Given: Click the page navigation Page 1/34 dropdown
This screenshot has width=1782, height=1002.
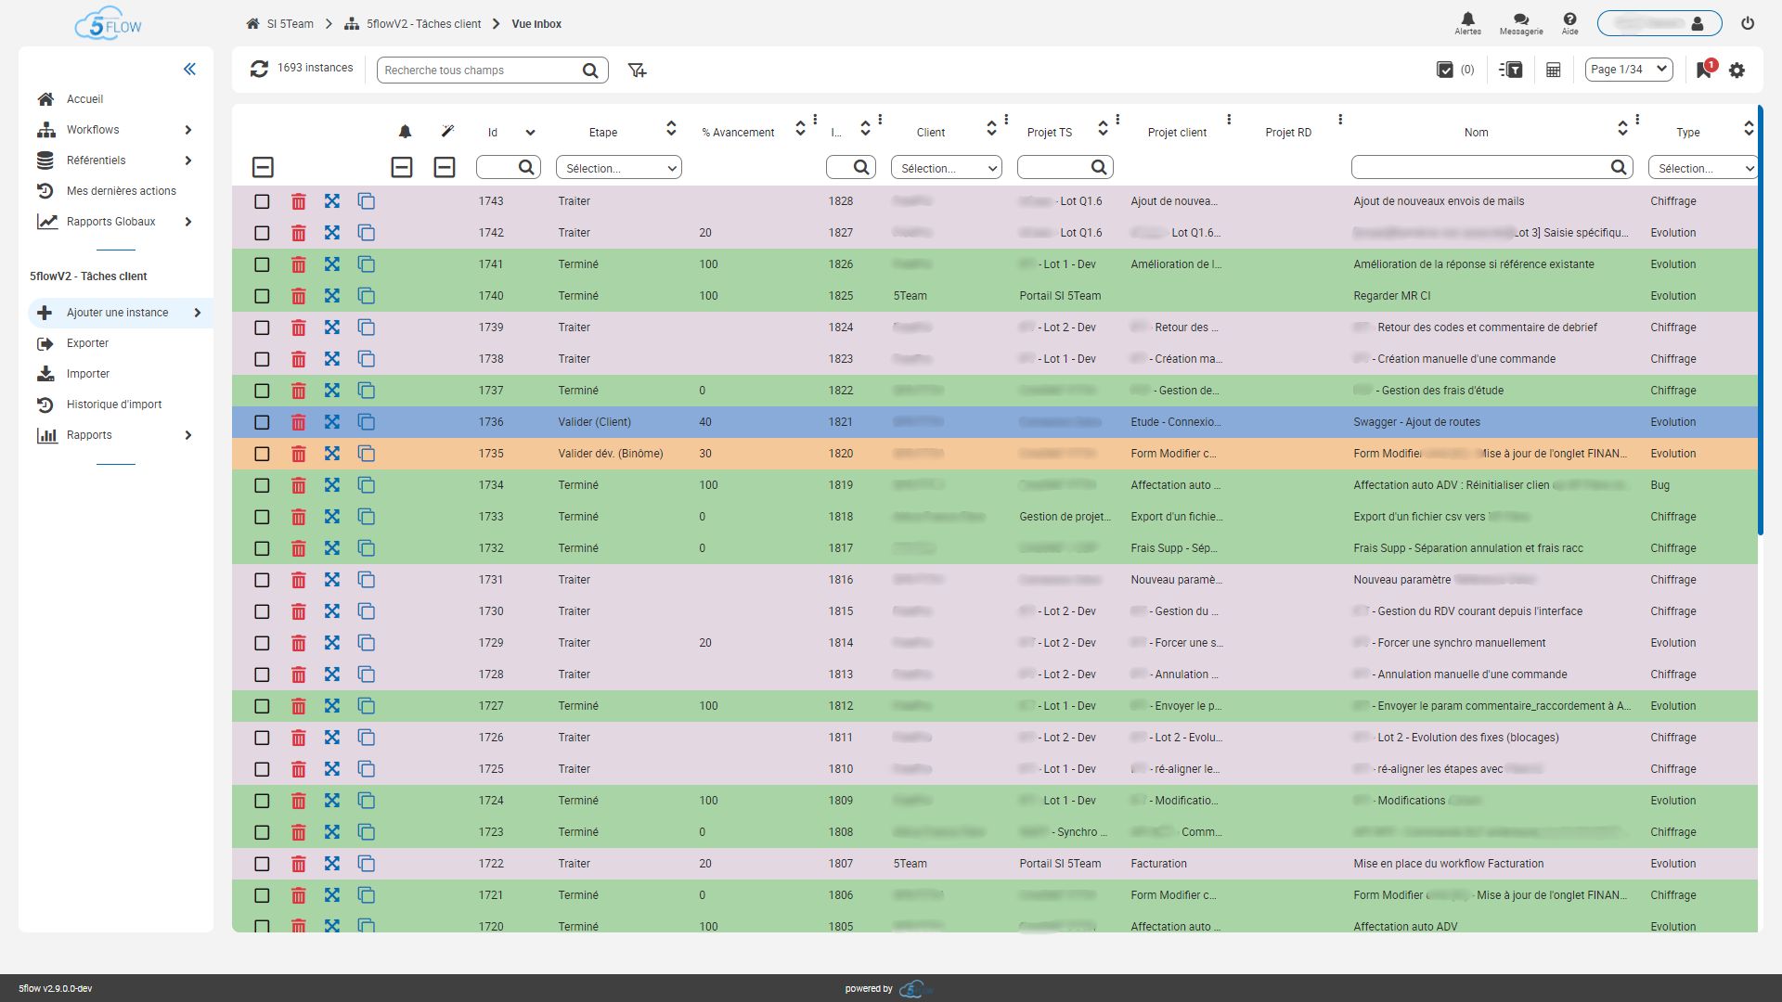Looking at the screenshot, I should [x=1629, y=70].
